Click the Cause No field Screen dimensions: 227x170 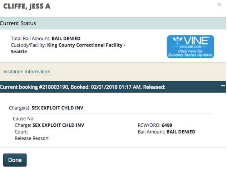[22, 119]
